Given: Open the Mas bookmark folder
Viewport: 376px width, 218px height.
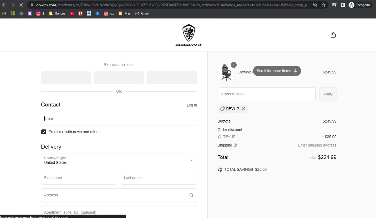Looking at the screenshot, I should tap(125, 13).
